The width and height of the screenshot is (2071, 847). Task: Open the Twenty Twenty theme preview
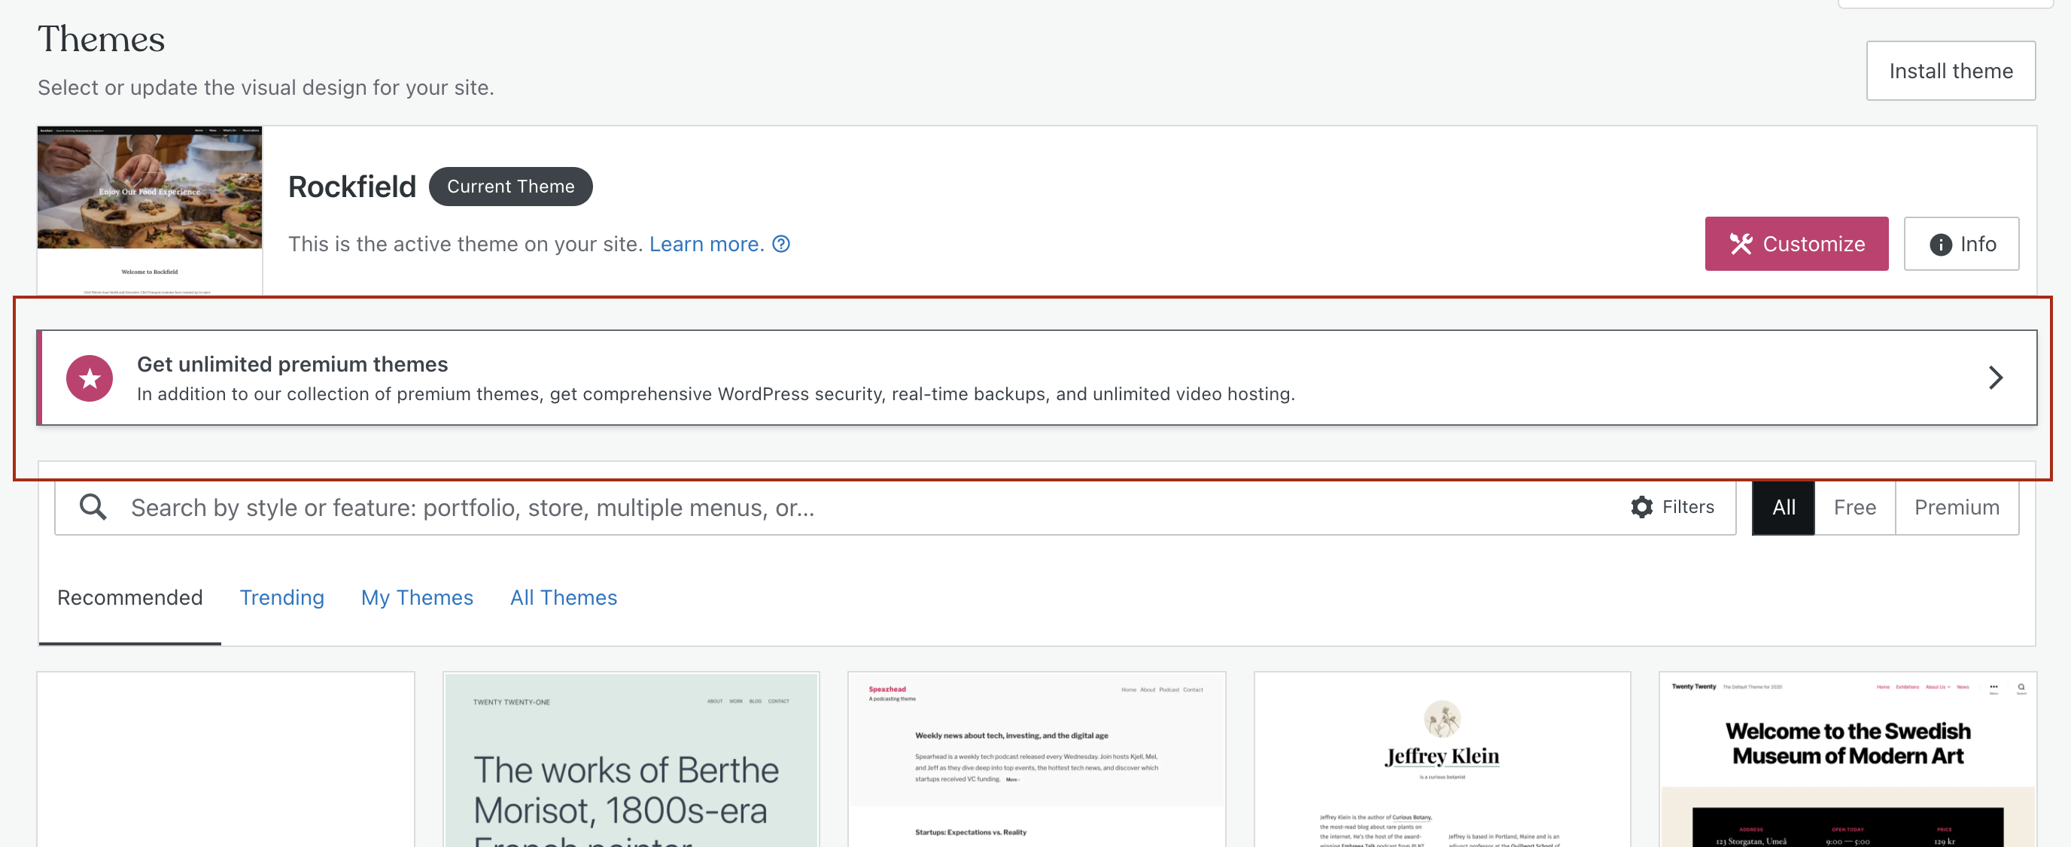click(1847, 760)
